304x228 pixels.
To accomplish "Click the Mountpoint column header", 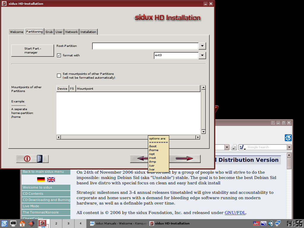I will click(x=138, y=88).
